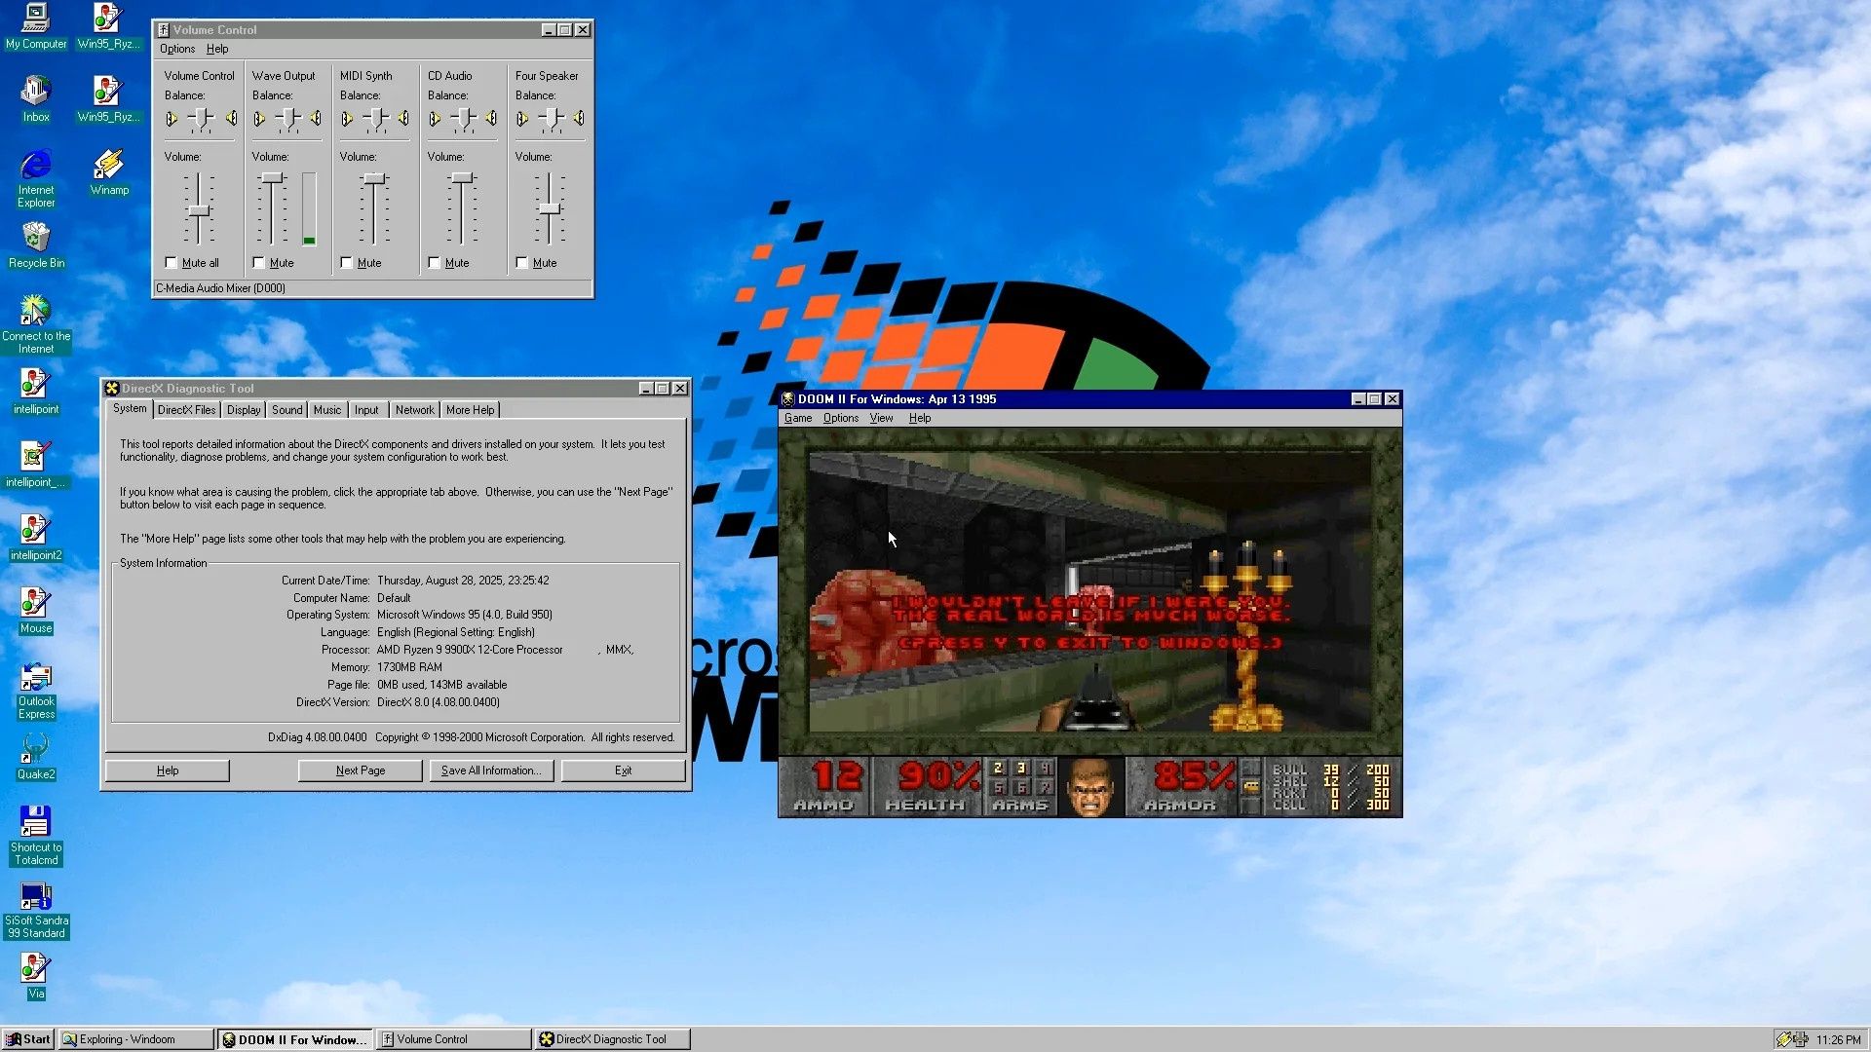Viewport: 1871px width, 1052px height.
Task: Click the DOOM II game viewport
Action: tap(1089, 591)
